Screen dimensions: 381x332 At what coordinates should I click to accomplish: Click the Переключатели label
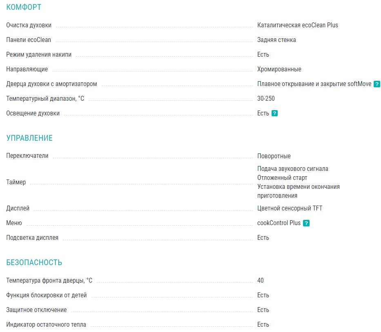pyautogui.click(x=27, y=156)
